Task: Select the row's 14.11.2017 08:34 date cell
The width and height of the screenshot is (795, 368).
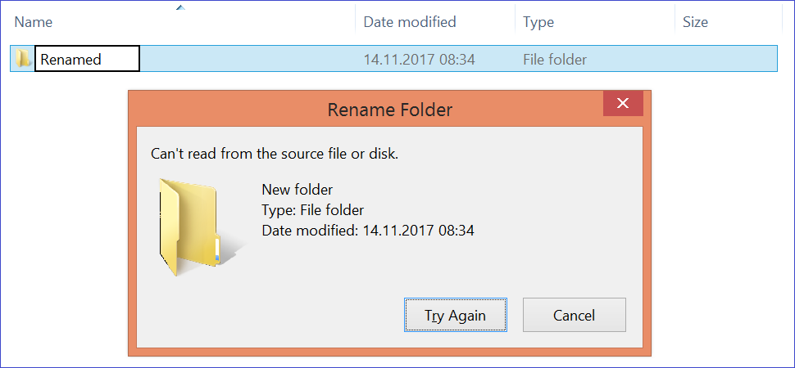Action: tap(419, 59)
